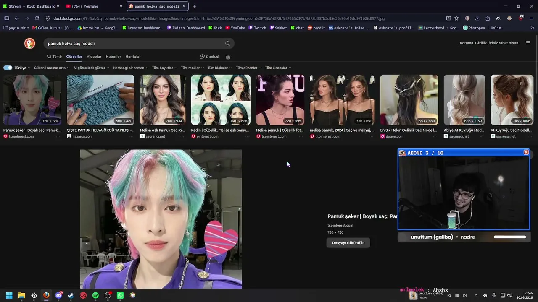The width and height of the screenshot is (538, 302).
Task: Bookmark this page with the star icon
Action: coord(456,18)
